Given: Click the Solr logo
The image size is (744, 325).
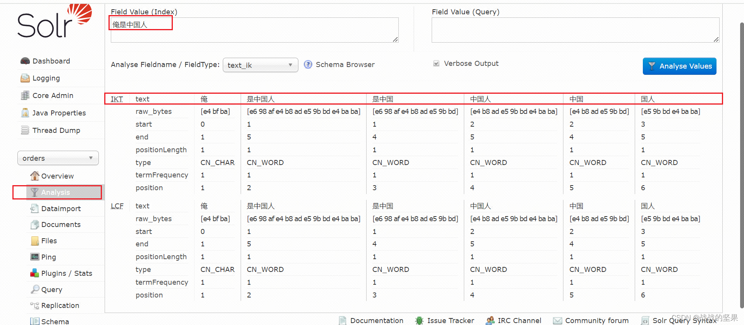Looking at the screenshot, I should (x=54, y=21).
